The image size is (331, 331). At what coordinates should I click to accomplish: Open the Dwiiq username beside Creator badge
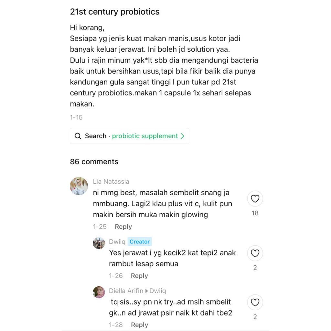pos(117,241)
